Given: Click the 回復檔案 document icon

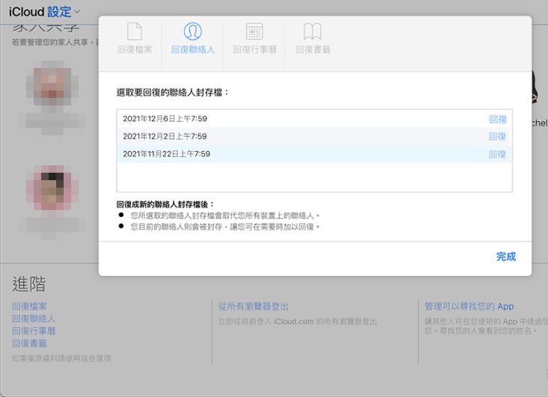Looking at the screenshot, I should pyautogui.click(x=135, y=31).
